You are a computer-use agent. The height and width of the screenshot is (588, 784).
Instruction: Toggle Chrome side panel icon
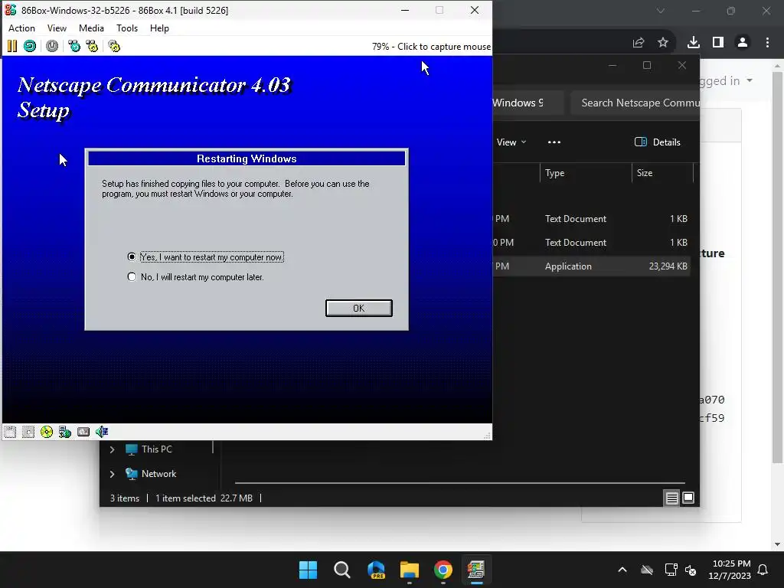718,43
